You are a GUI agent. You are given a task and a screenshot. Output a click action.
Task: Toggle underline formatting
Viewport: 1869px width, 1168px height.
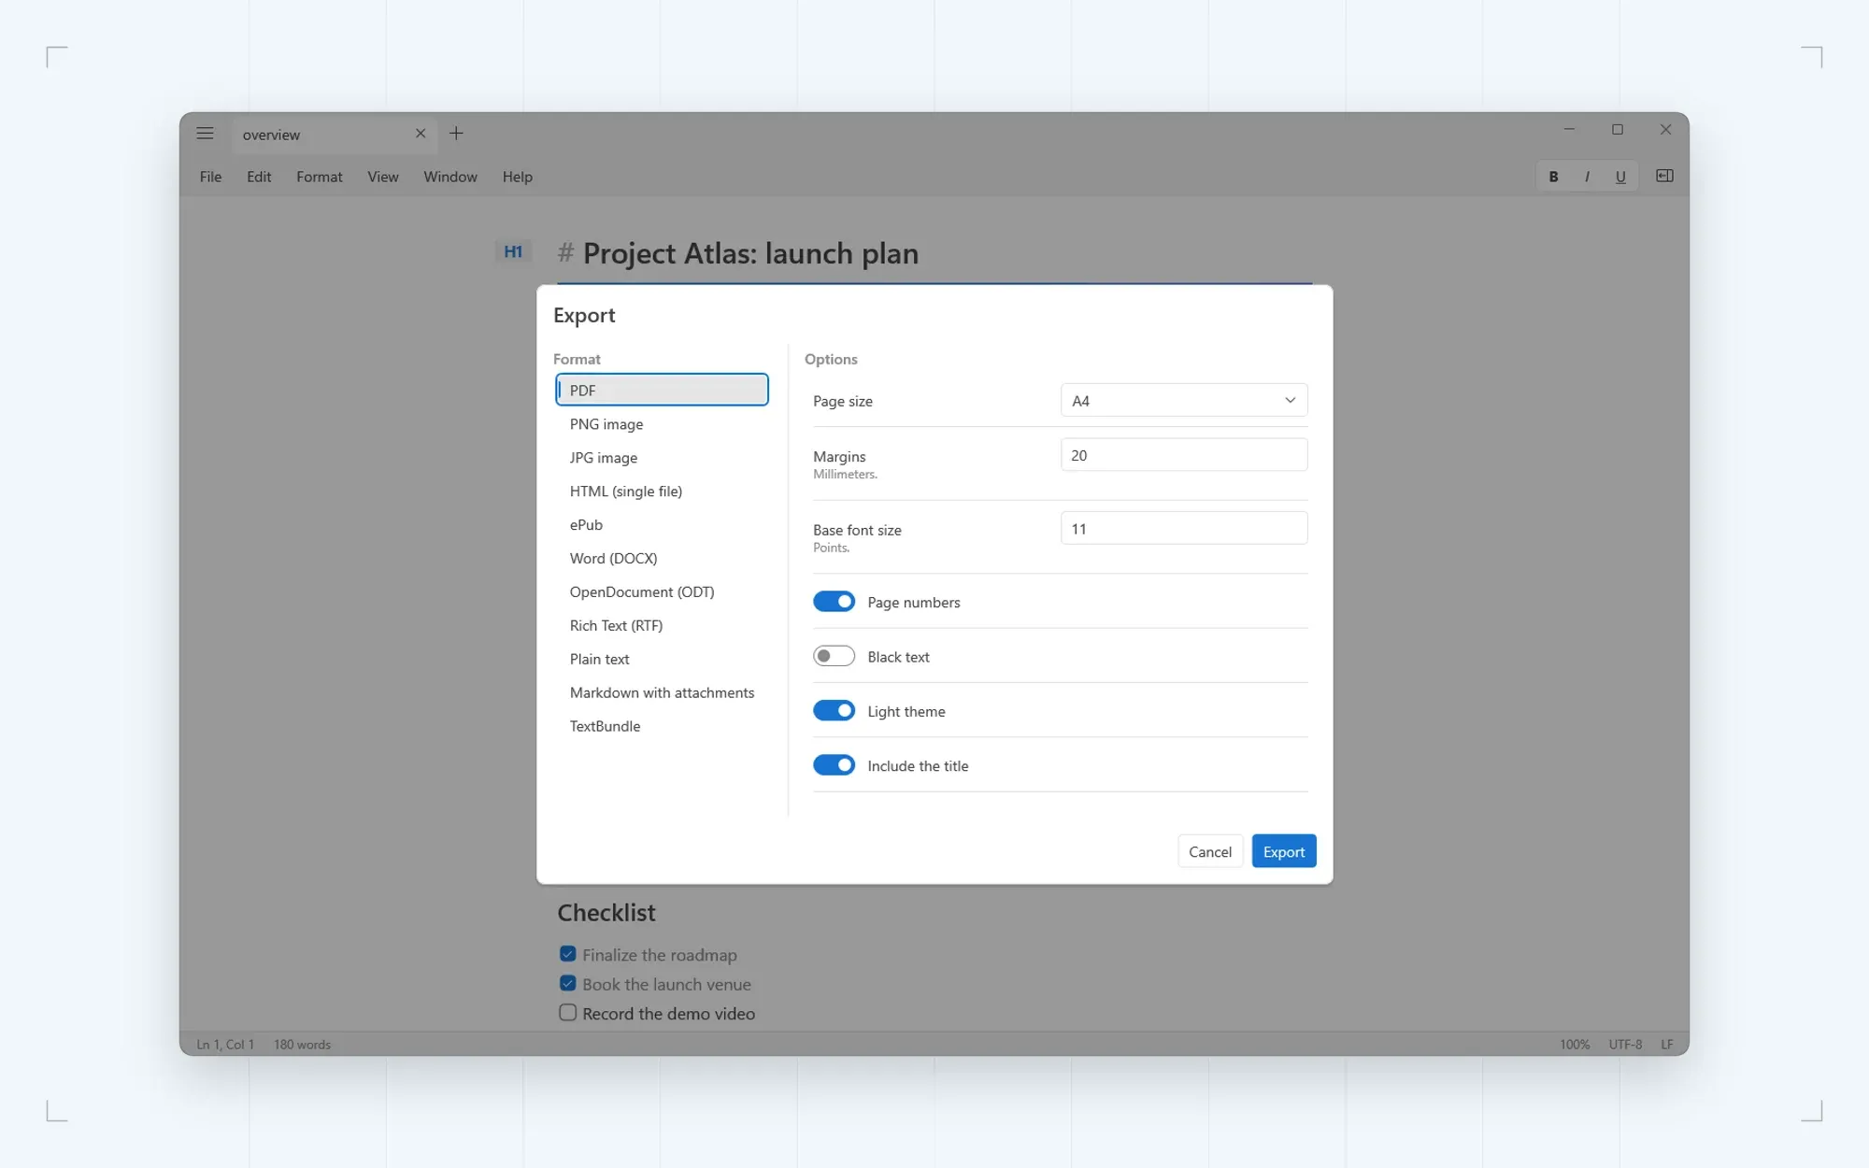(x=1620, y=177)
